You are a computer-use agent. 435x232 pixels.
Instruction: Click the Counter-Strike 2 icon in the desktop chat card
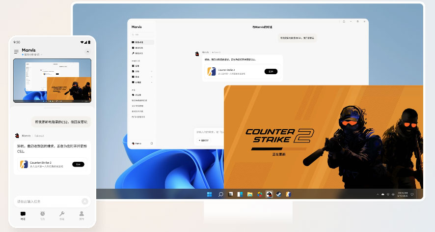pos(212,71)
